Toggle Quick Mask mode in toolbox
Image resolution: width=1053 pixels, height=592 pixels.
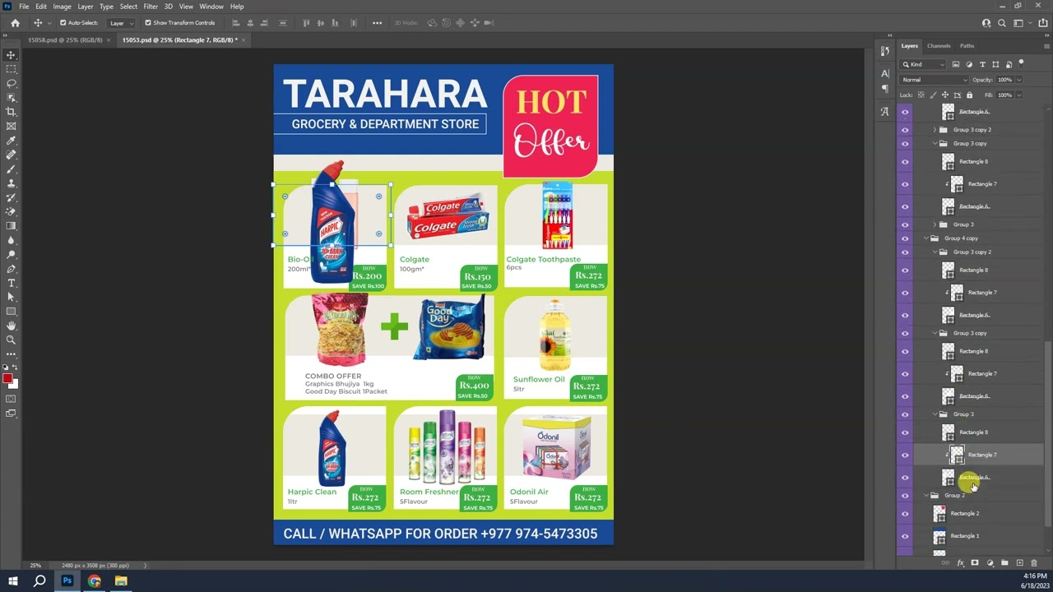coord(12,399)
